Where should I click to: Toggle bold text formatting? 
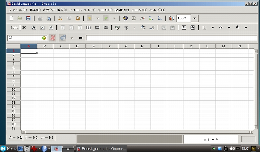coord(34,28)
